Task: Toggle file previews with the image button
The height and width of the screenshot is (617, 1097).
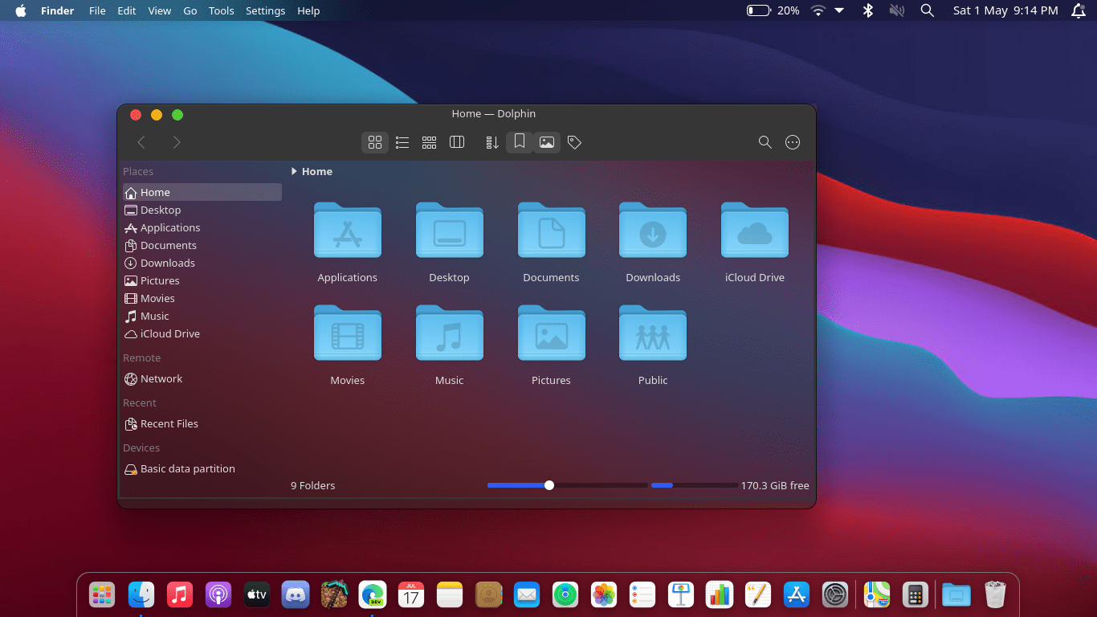Action: click(547, 142)
